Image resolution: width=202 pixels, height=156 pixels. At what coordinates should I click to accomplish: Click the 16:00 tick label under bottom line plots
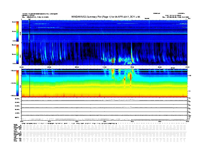(x=132, y=122)
